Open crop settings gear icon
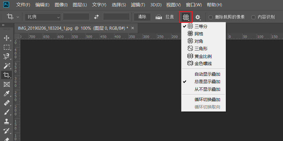 pos(198,17)
